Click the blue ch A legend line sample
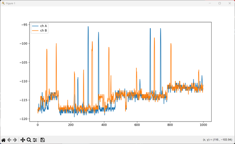235x144 pixels. (35, 26)
